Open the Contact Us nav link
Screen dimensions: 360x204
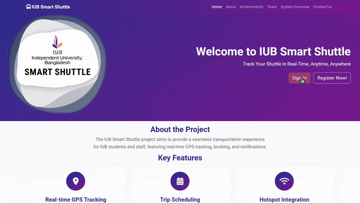point(322,7)
